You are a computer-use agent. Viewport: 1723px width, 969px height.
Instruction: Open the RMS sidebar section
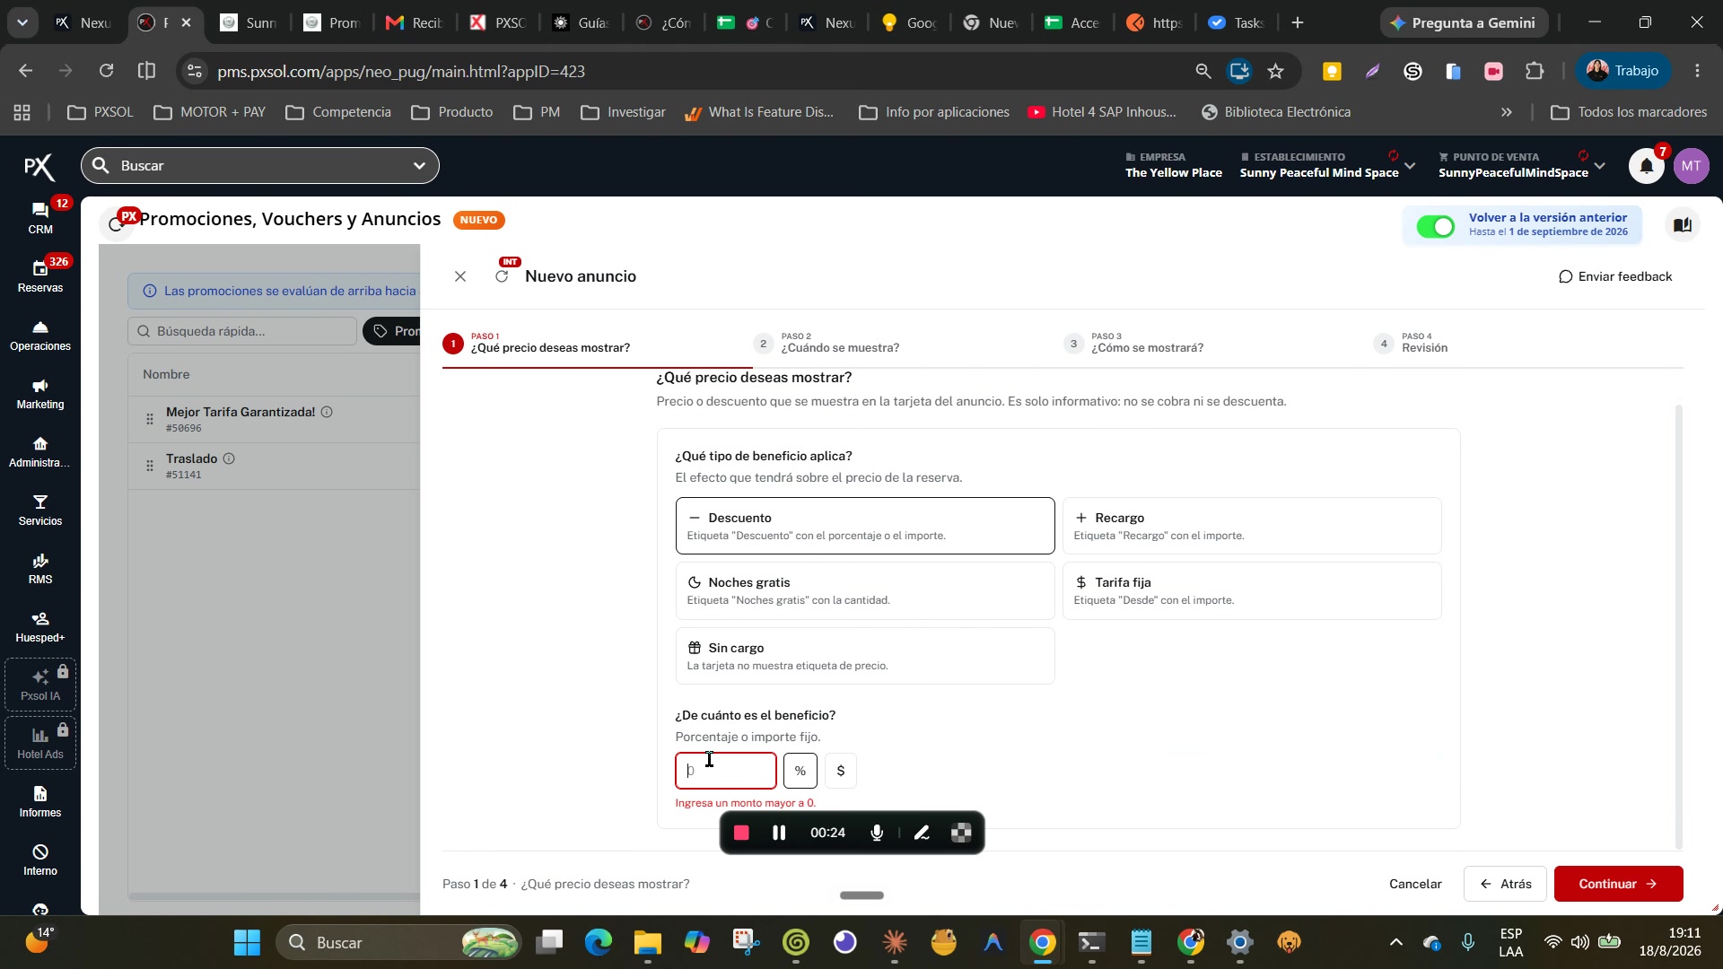[x=40, y=569]
